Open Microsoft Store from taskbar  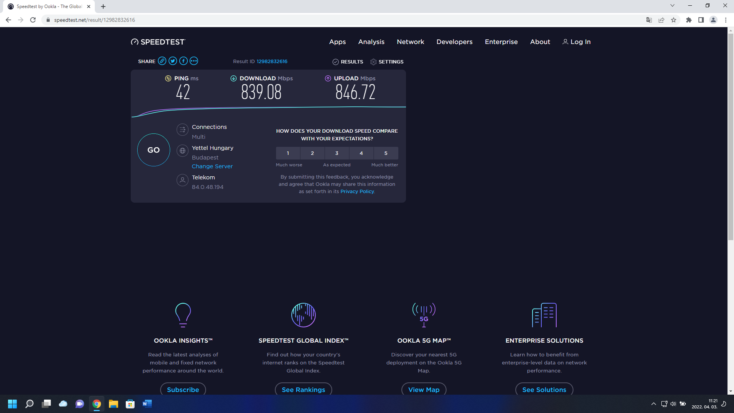(130, 404)
